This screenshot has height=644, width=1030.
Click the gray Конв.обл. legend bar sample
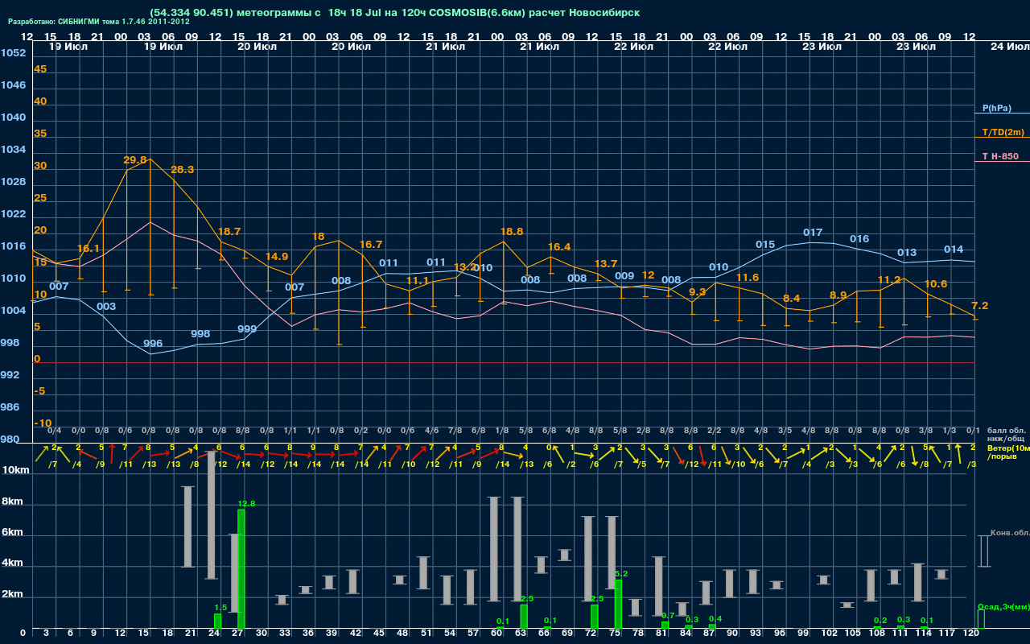tap(983, 551)
